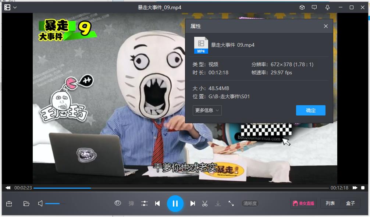
Task: Skip to the next video
Action: 192,203
